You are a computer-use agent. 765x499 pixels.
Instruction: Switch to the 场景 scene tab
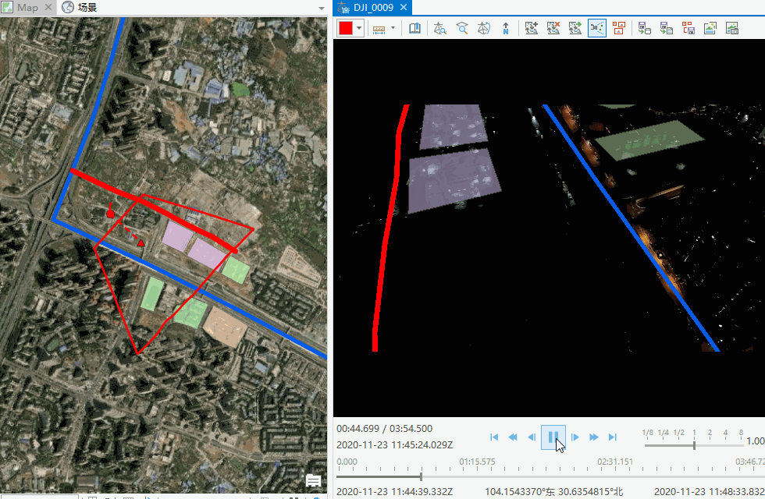80,7
